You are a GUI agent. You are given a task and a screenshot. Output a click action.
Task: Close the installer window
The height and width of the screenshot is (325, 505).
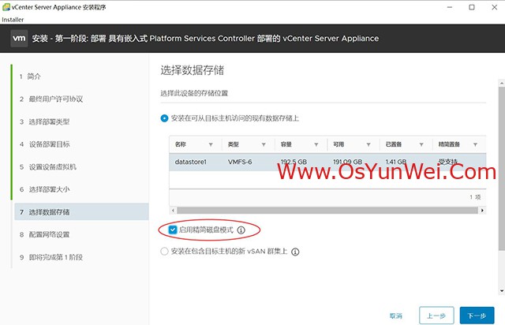click(x=495, y=7)
